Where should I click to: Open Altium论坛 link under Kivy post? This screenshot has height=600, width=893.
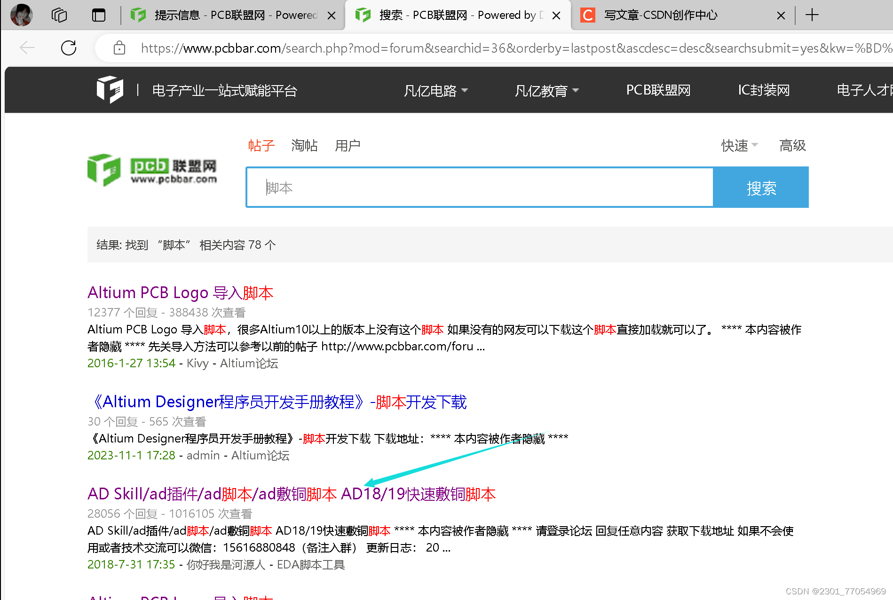pyautogui.click(x=249, y=363)
